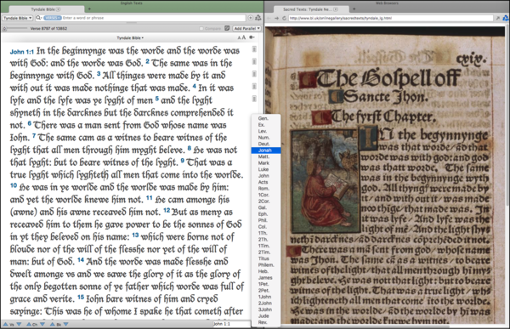Click the browser back arrow
510x329 pixels.
[x=269, y=18]
